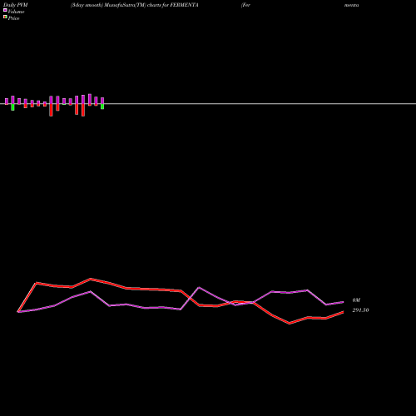Click the Volume legend color swatch
The width and height of the screenshot is (416, 416).
point(5,10)
